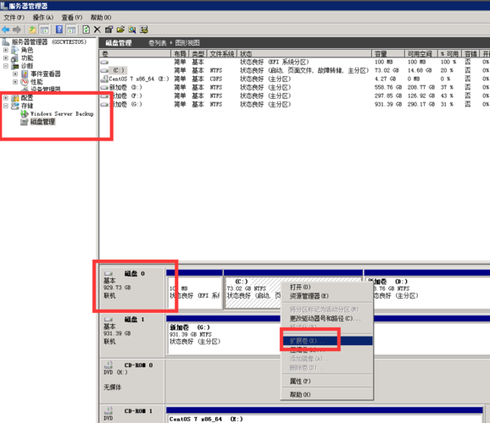Open the 文件(F) menu
The width and height of the screenshot is (490, 423).
(14, 18)
